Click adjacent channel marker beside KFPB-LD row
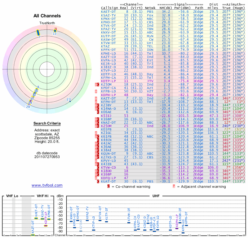Viewport: 248px width, 238px height. [96, 91]
